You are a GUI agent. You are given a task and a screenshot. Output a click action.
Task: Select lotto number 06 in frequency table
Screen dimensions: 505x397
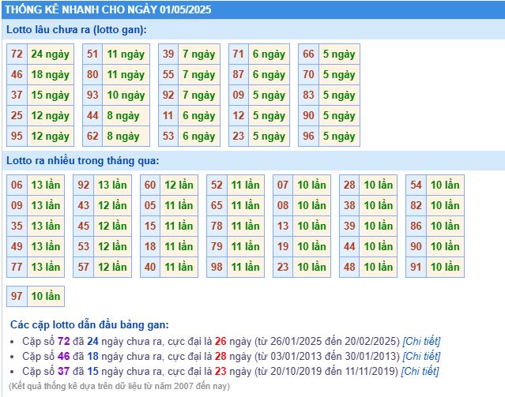[17, 185]
